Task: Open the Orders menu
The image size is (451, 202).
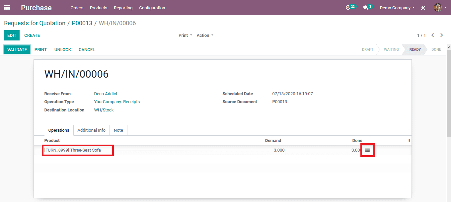Action: 77,8
